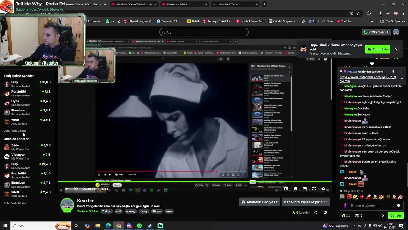This screenshot has height=230, width=408.
Task: Expand Daha Fazla Göster under Önerilen Kanallar
Action: click(15, 203)
